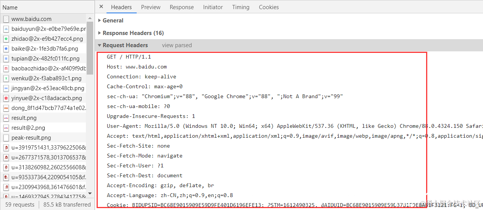This screenshot has width=483, height=210.
Task: Click the Name column header
Action: click(x=10, y=7)
